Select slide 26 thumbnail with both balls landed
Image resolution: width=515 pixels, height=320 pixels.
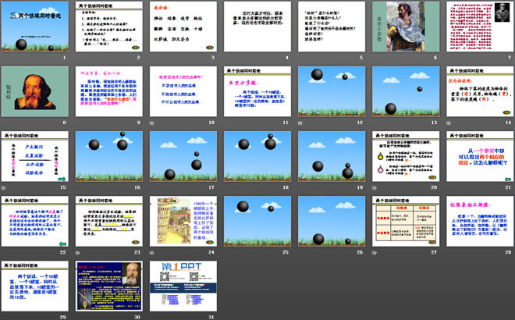[332, 221]
